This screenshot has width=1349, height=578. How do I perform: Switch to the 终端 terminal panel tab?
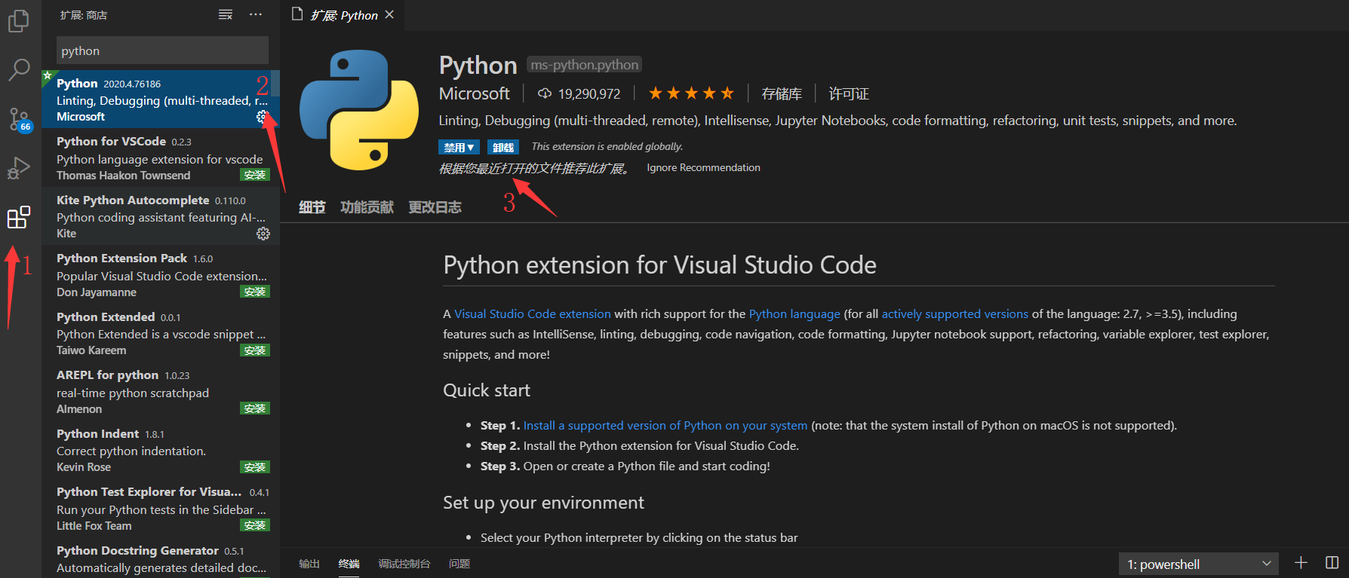[x=349, y=564]
